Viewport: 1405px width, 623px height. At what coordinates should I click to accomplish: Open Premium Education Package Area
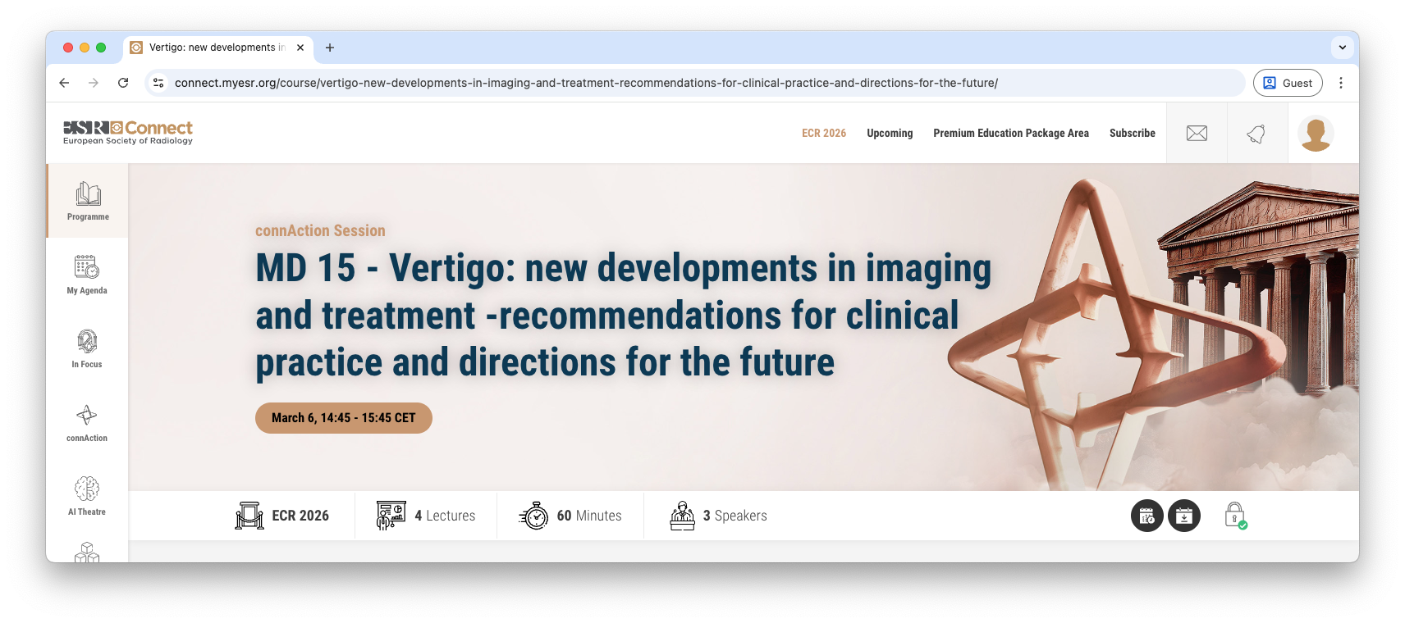click(x=1010, y=133)
